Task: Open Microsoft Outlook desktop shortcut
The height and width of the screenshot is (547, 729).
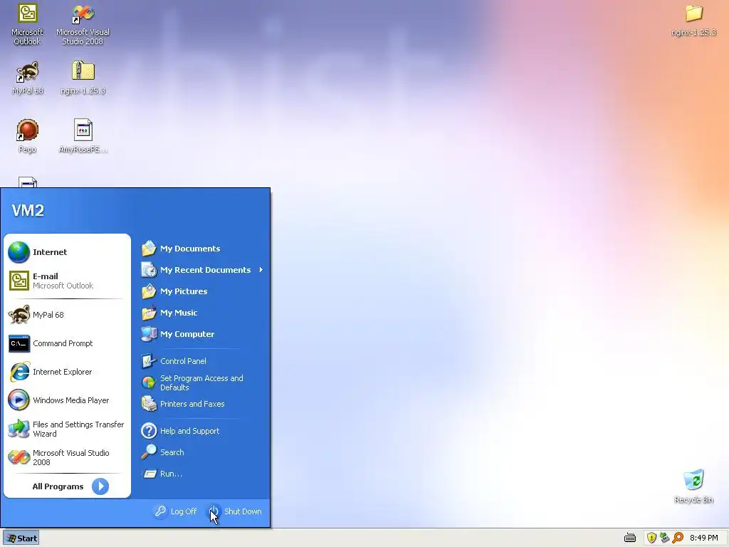Action: pos(27,24)
